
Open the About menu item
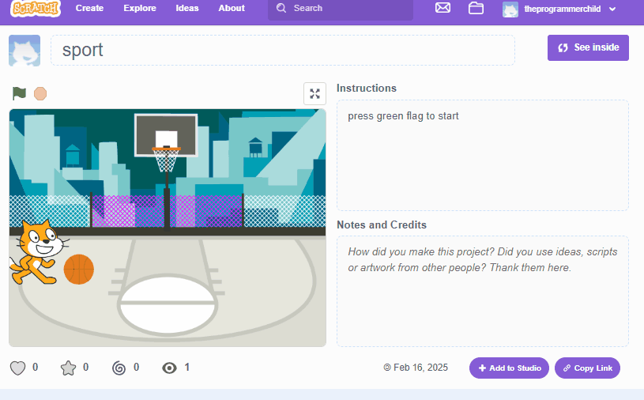tap(232, 8)
